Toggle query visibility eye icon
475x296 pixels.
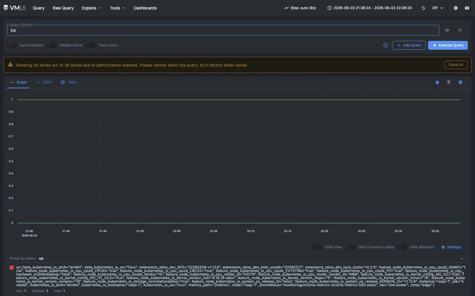click(x=447, y=30)
